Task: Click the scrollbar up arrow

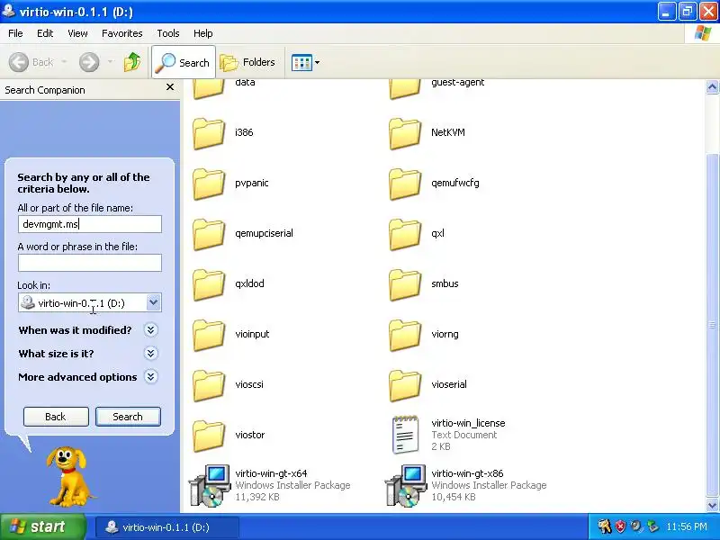Action: (x=712, y=87)
